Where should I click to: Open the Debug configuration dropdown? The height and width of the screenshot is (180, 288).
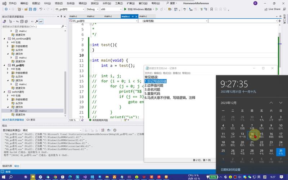click(92, 9)
